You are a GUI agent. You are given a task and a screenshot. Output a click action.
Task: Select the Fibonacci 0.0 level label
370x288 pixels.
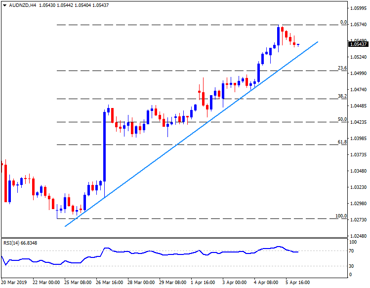click(x=344, y=22)
